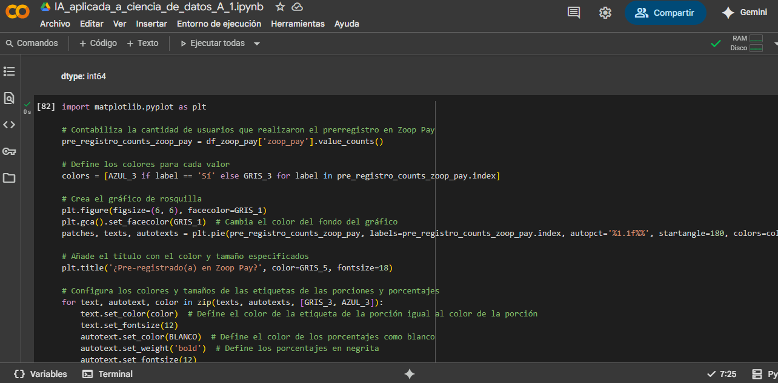Click the RAM and Disco usage indicator
Screen dimensions: 778x383
point(747,43)
